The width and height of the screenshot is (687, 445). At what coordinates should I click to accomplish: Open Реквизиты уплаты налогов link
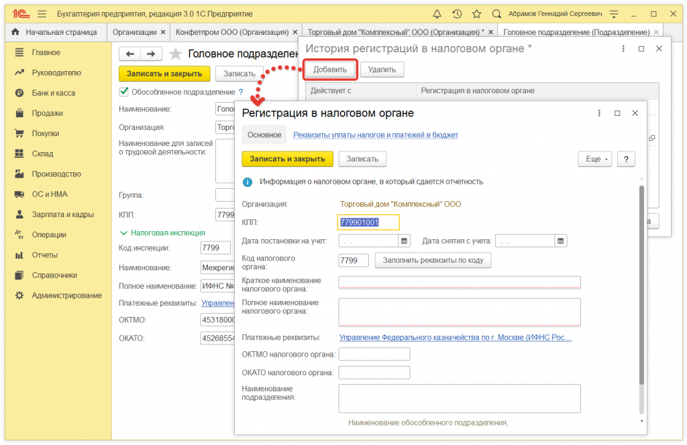click(376, 135)
